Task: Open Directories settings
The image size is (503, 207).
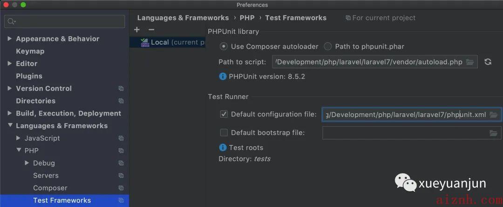Action: [35, 101]
